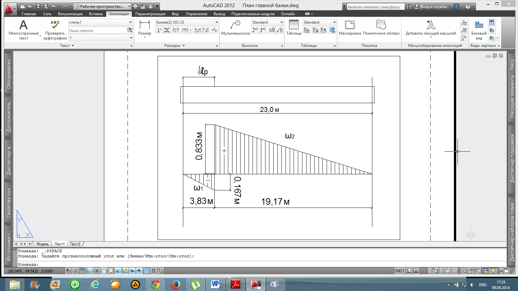Start the Многострочный текст tool
The width and height of the screenshot is (518, 291).
click(x=23, y=30)
